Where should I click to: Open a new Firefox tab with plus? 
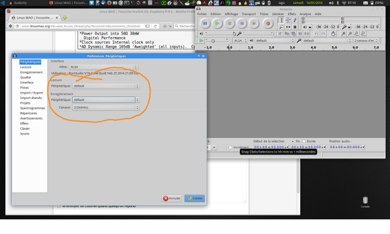65,18
